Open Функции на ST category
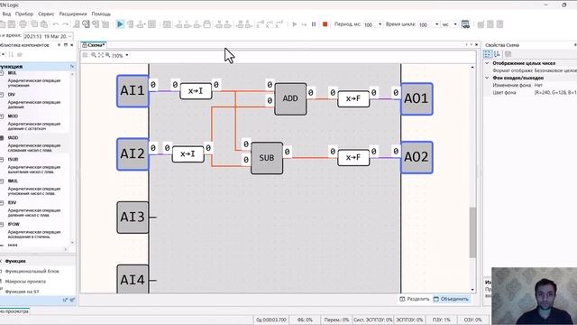577x325 pixels. coord(22,292)
